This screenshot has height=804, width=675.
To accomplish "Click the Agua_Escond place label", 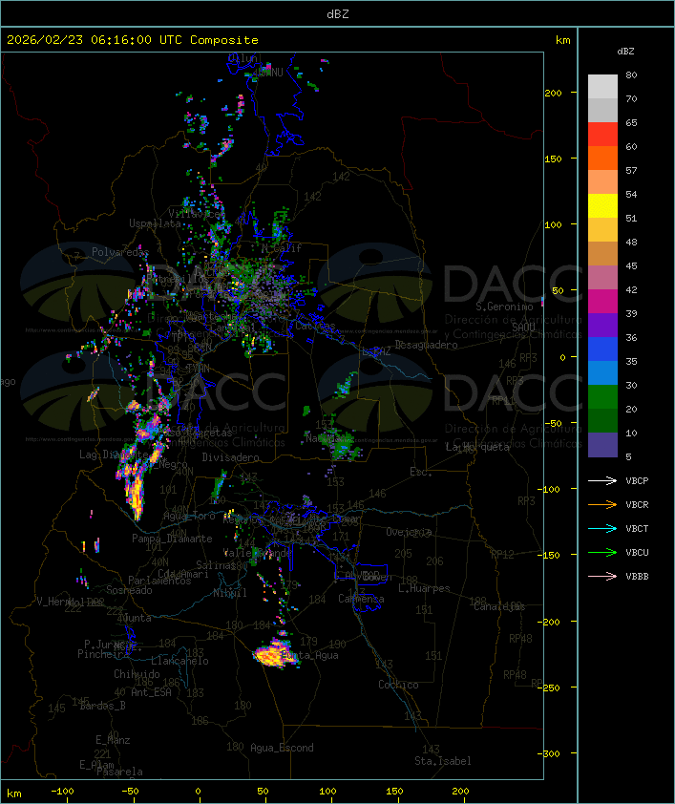I will coord(282,748).
